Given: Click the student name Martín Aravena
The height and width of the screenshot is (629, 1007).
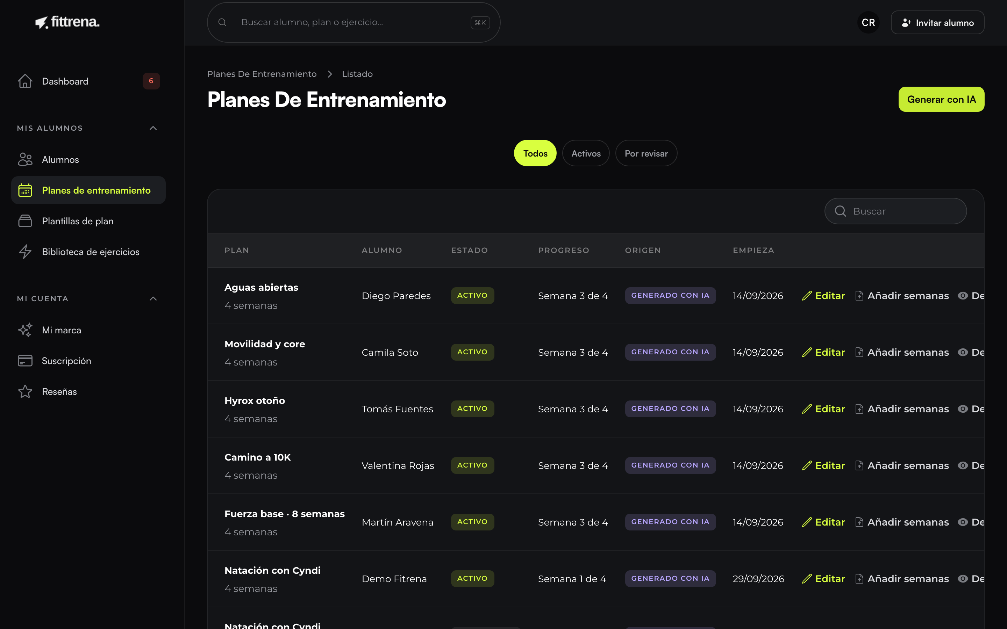Looking at the screenshot, I should (398, 522).
